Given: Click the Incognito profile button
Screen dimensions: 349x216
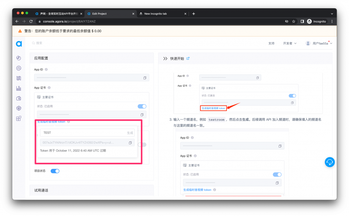Looking at the screenshot, I should coord(317,21).
